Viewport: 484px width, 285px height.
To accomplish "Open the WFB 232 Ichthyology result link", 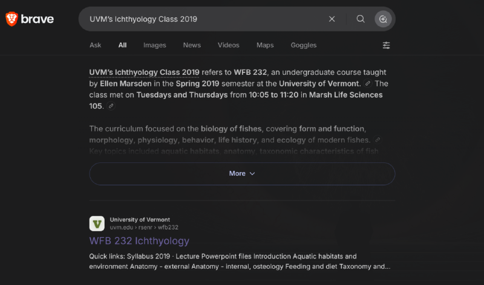I will (x=139, y=241).
